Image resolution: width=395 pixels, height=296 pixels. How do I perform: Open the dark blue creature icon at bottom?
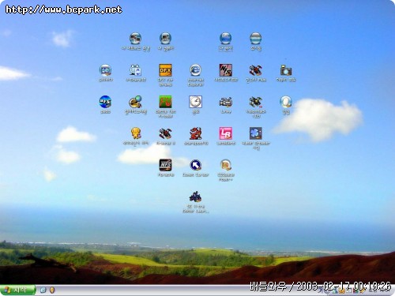[x=195, y=197]
